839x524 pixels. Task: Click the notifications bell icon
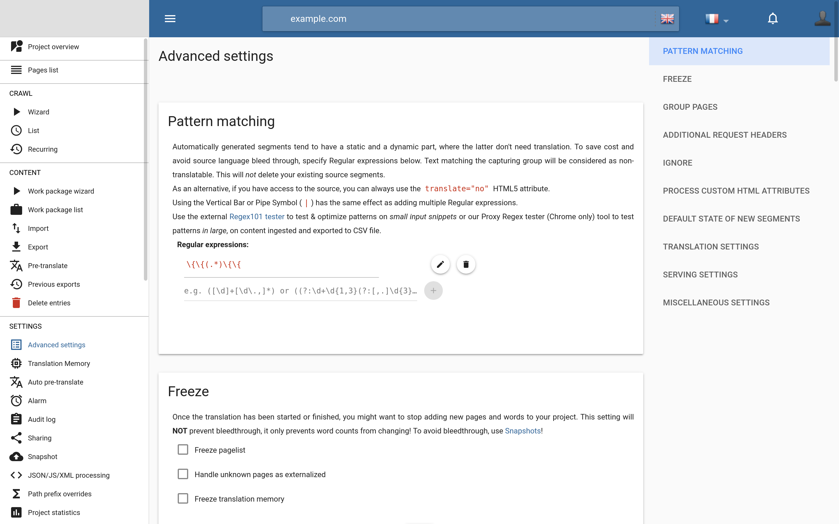[x=773, y=19]
